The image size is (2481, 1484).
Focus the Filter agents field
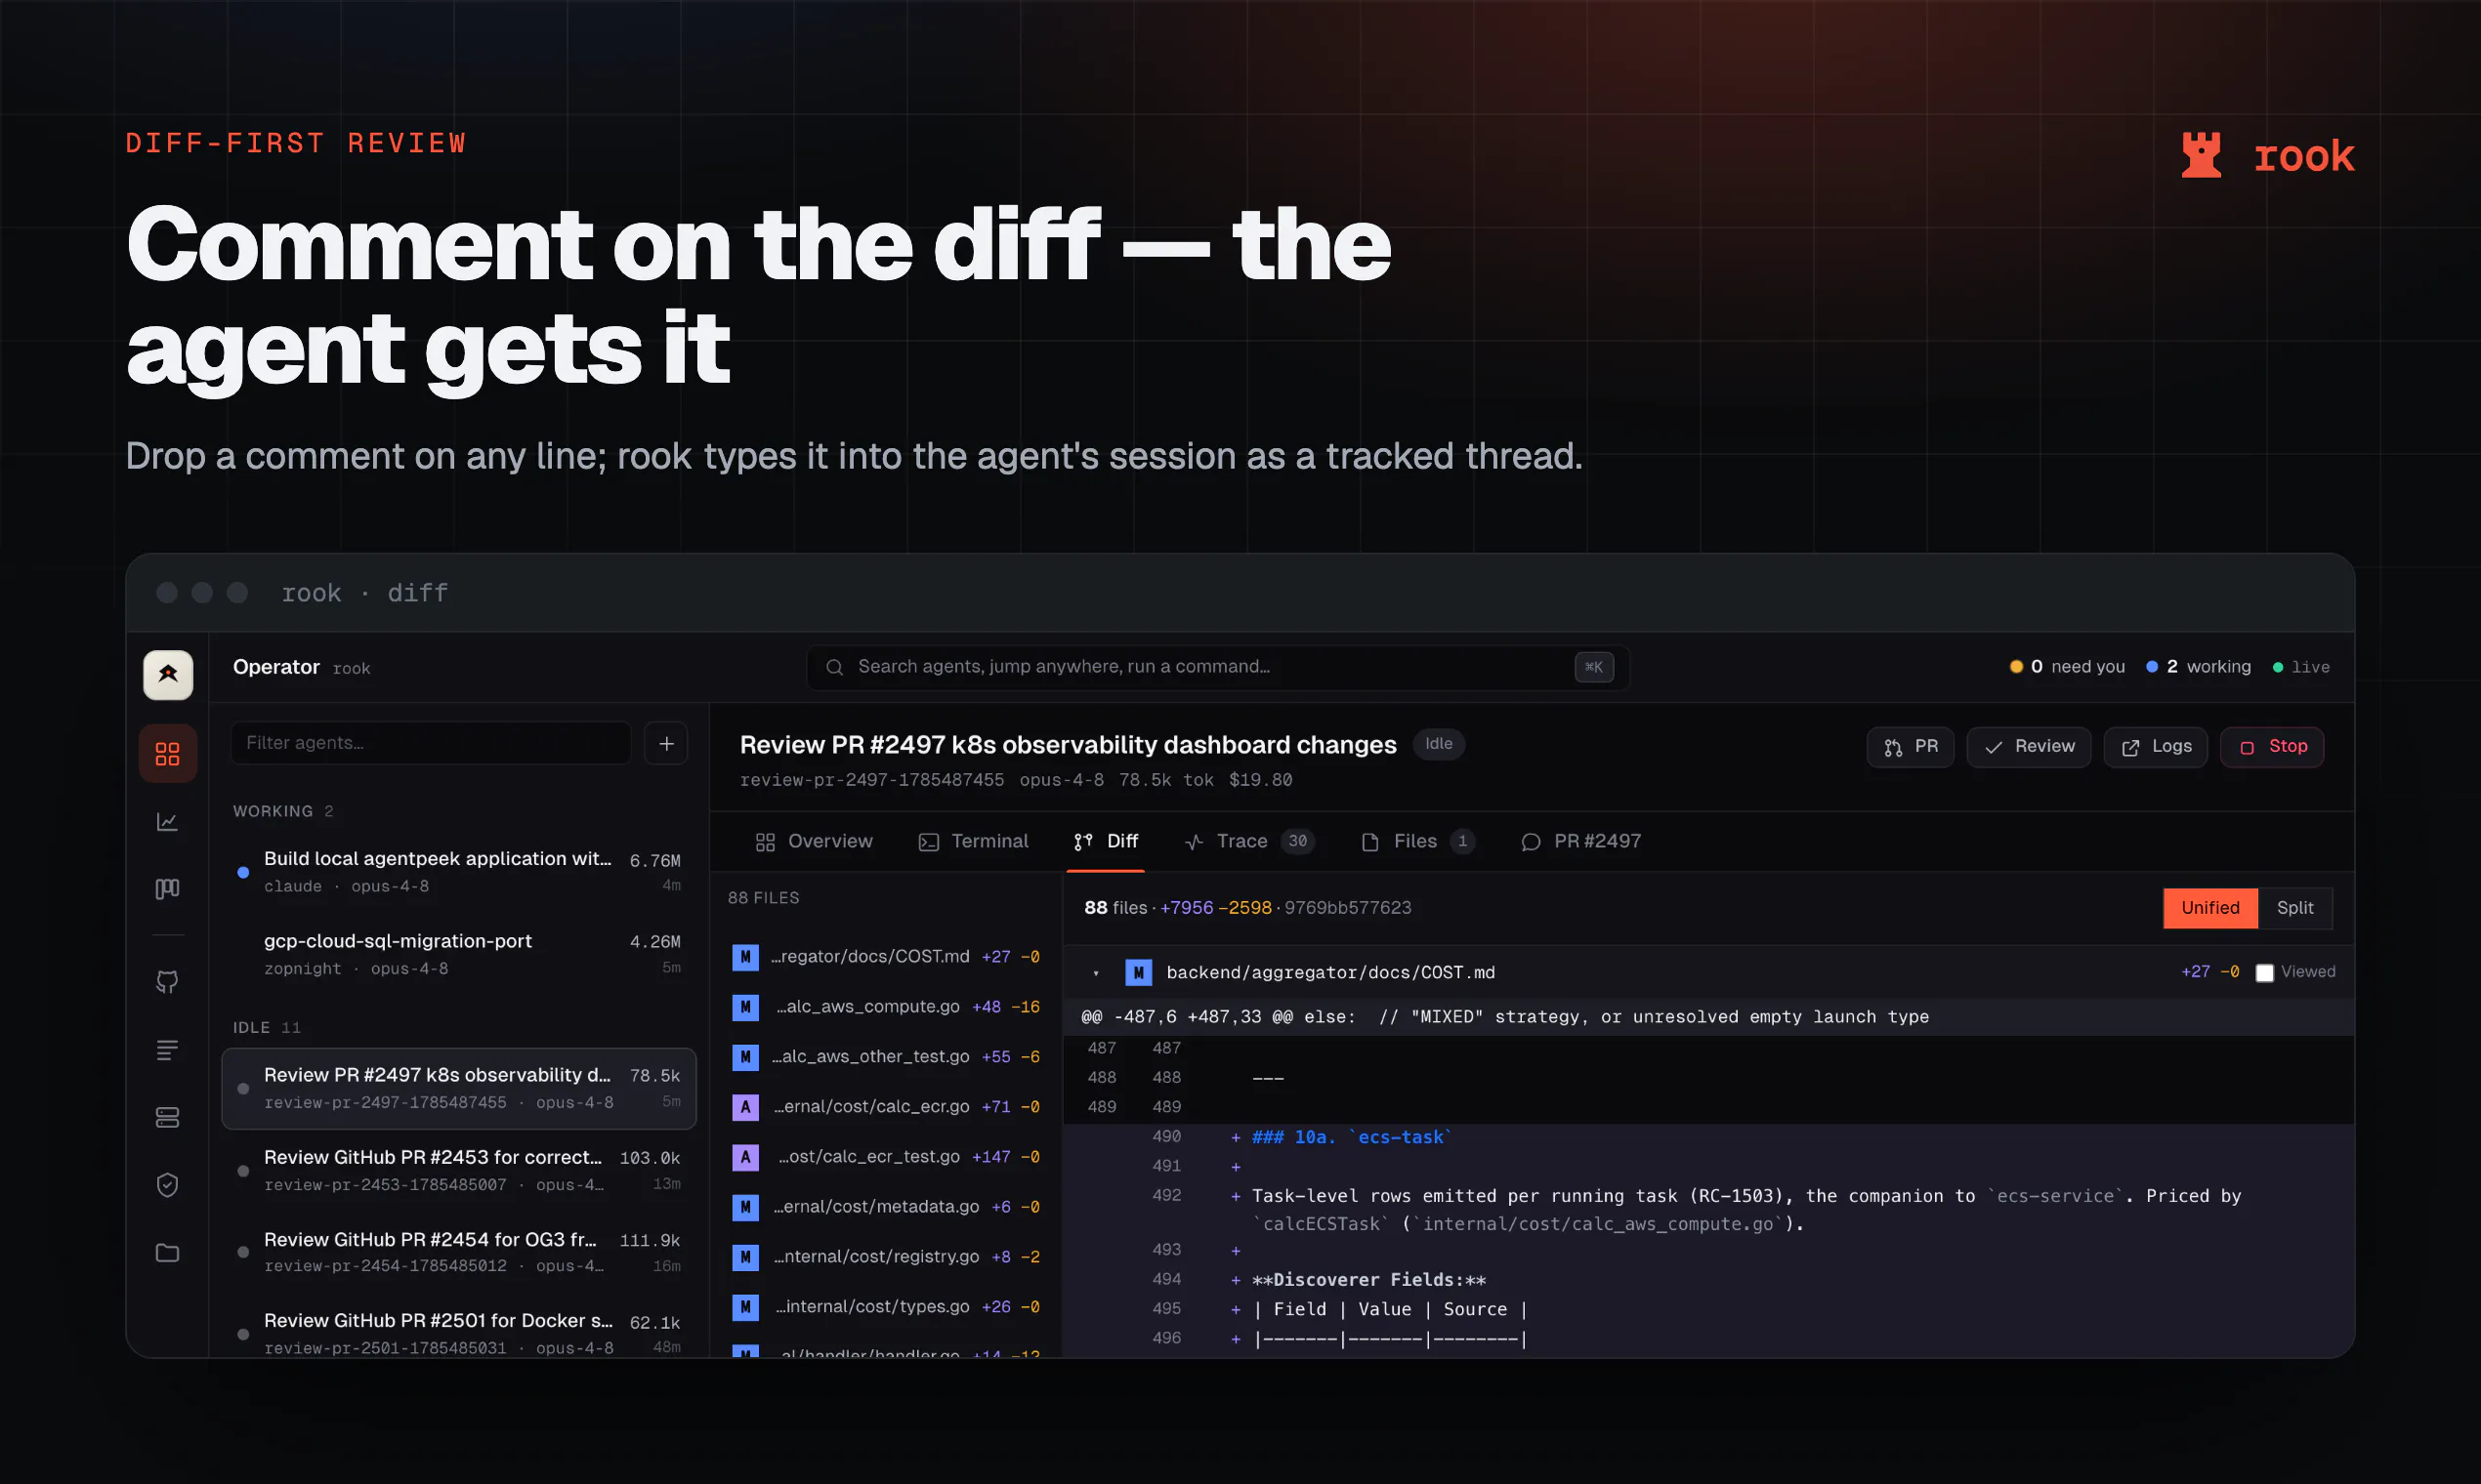click(431, 743)
